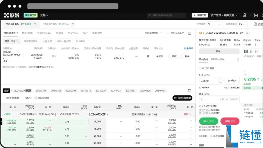Click the green 买入 button

click(208, 121)
